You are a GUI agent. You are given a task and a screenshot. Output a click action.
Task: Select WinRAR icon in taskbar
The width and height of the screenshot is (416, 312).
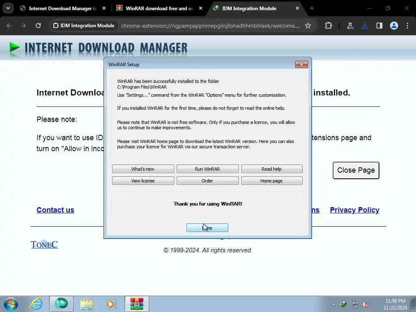pyautogui.click(x=137, y=304)
